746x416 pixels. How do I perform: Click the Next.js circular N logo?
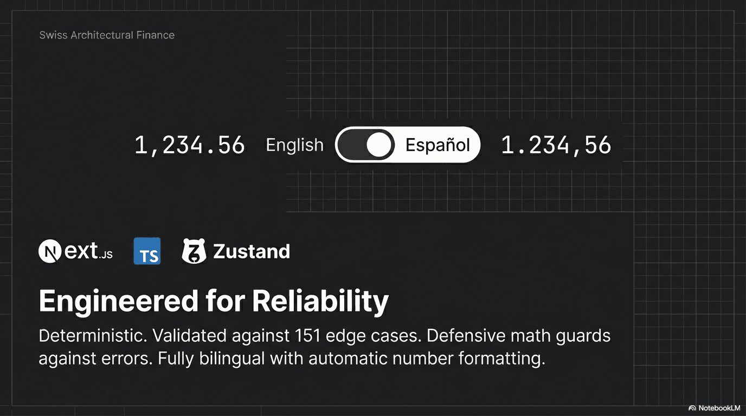(51, 252)
